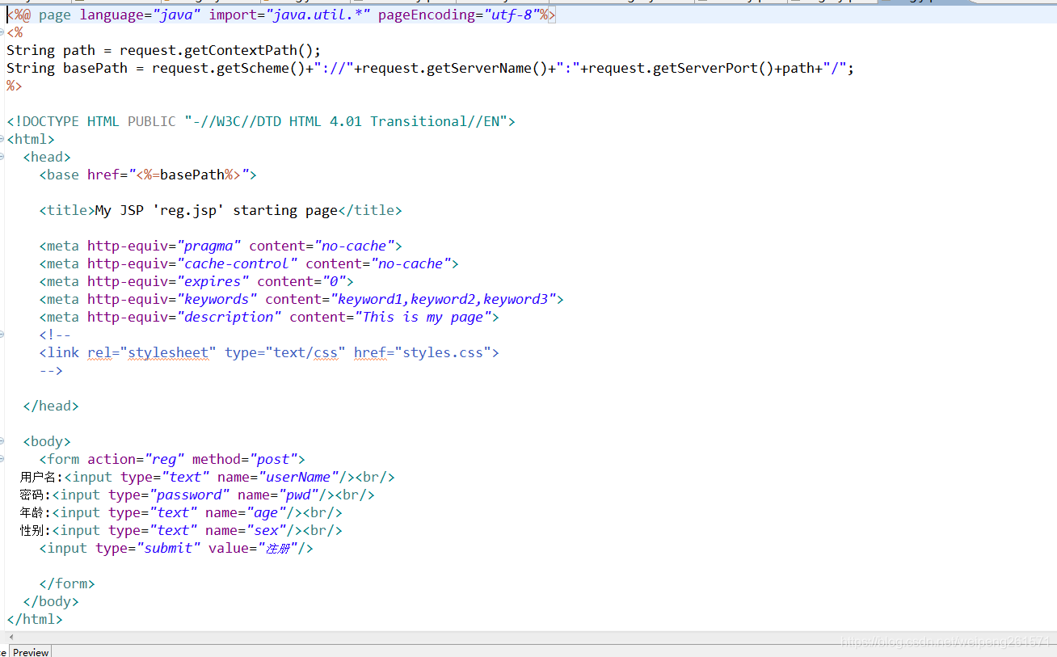The height and width of the screenshot is (657, 1057).
Task: Click the meta http-equiv="description" line
Action: pyautogui.click(x=269, y=317)
